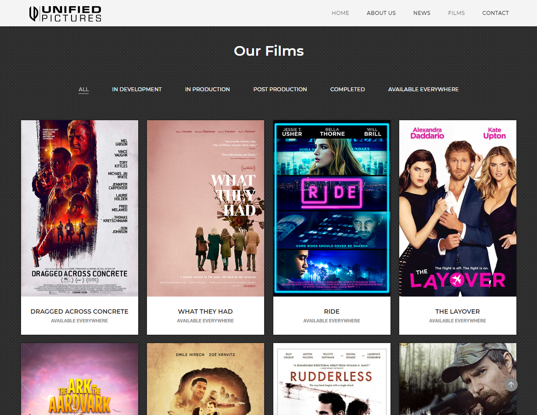Navigate to the Contact page
Screen dimensions: 537x415
495,13
